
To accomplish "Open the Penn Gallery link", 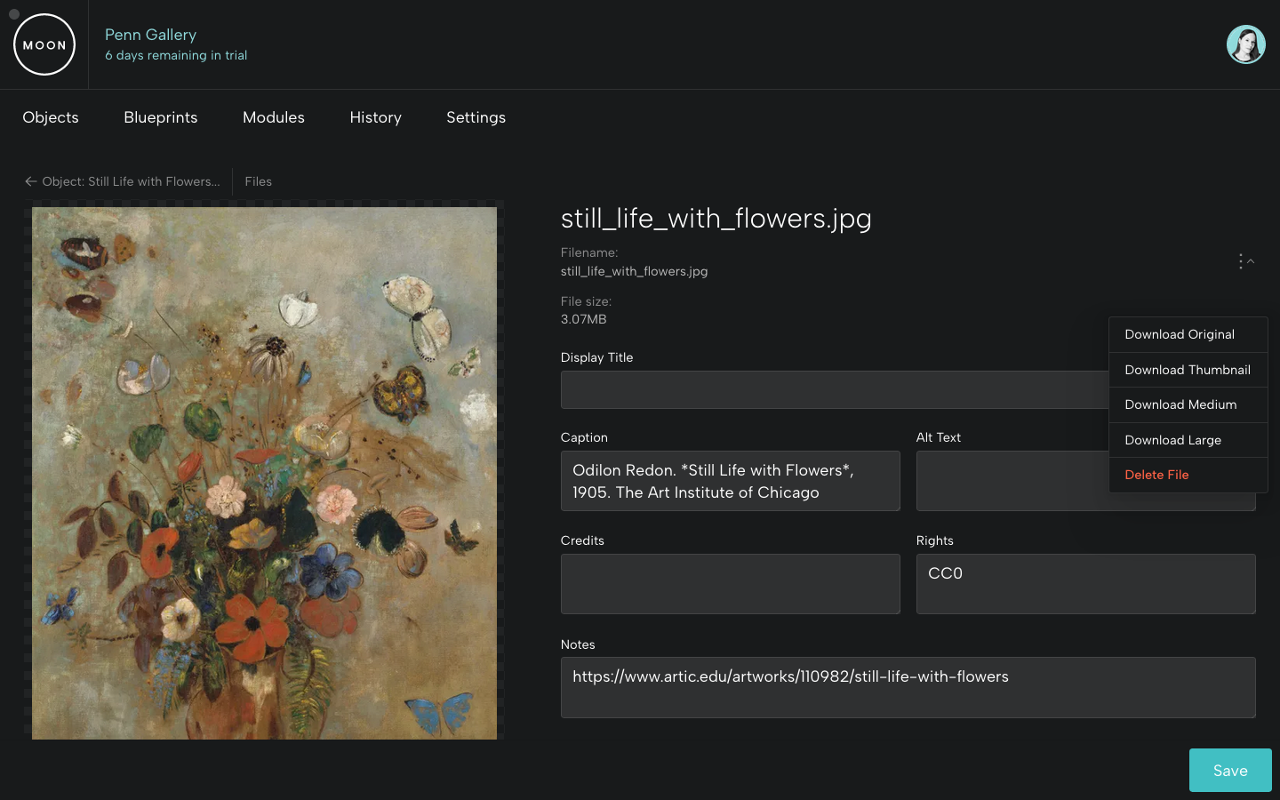I will 150,35.
